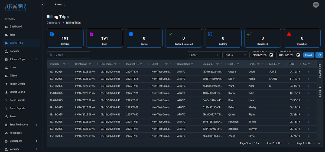
Task: Go to the next page of results
Action: [x=314, y=143]
